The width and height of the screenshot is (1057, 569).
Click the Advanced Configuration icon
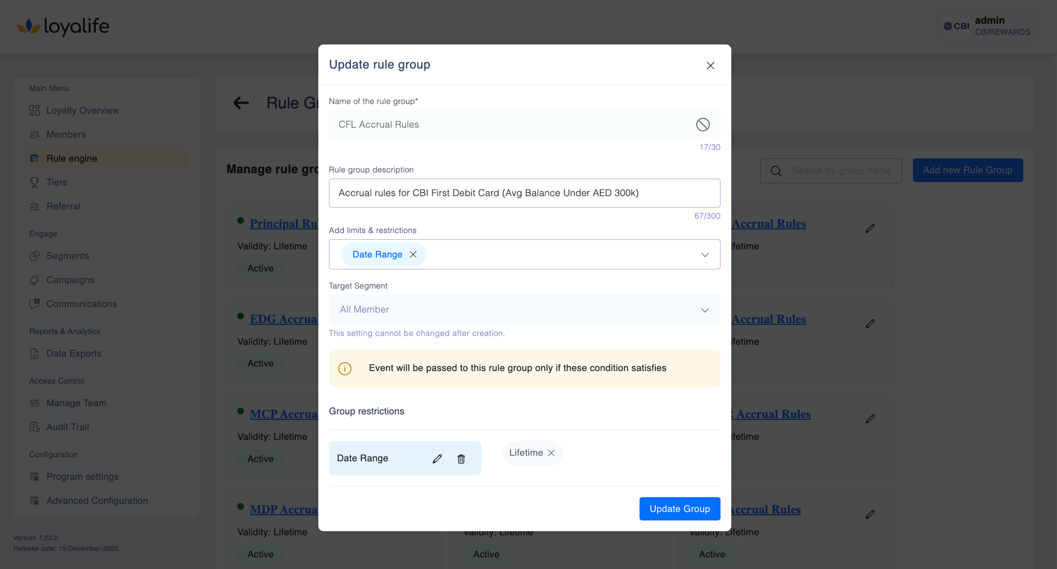(x=34, y=501)
